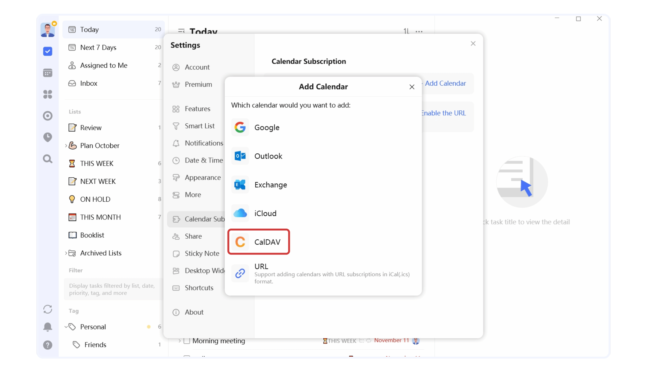The height and width of the screenshot is (369, 647).
Task: Open the Notifications bell icon
Action: point(48,327)
